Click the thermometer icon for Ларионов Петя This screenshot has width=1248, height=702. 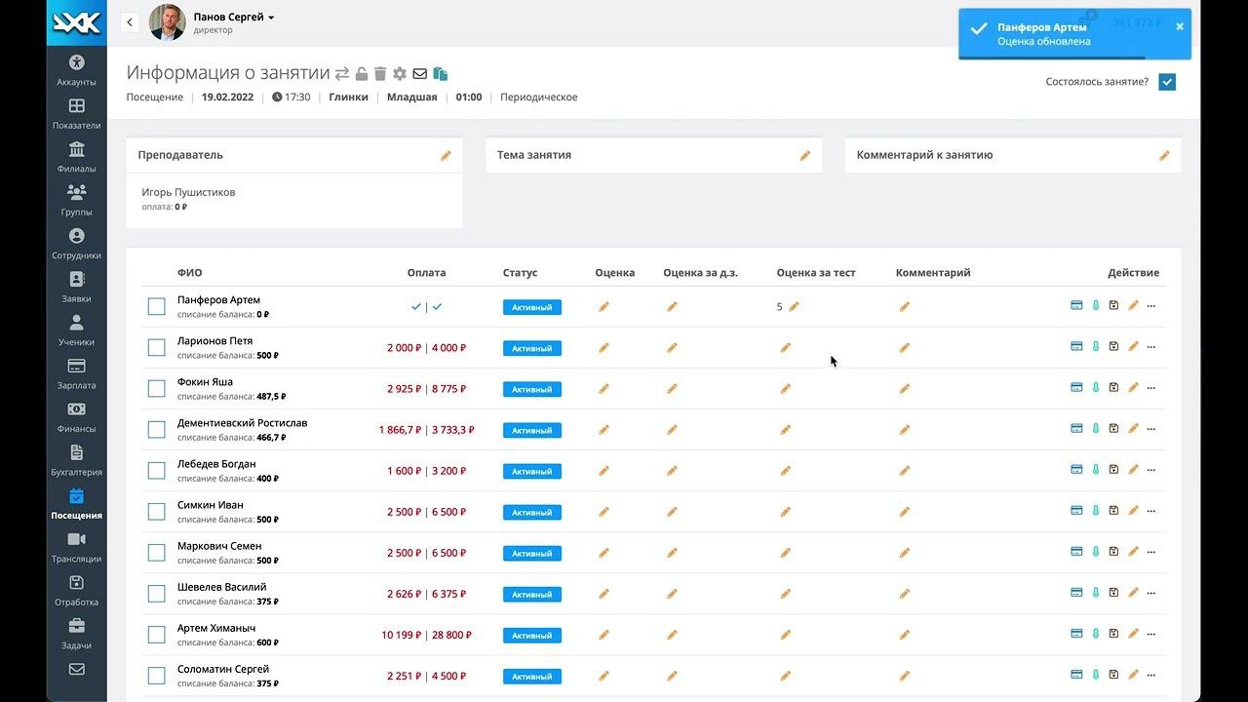pyautogui.click(x=1096, y=347)
